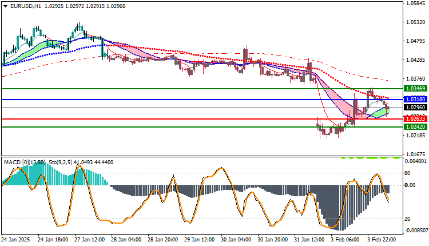Image resolution: width=429 pixels, height=246 pixels.
Task: Select the 1.02185 price scale value
Action: (416, 135)
